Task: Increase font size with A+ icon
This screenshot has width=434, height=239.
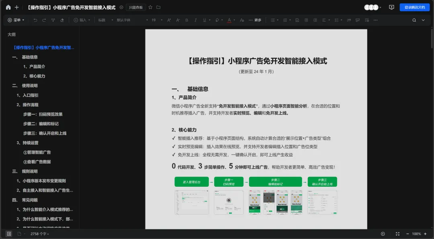Action: click(169, 20)
